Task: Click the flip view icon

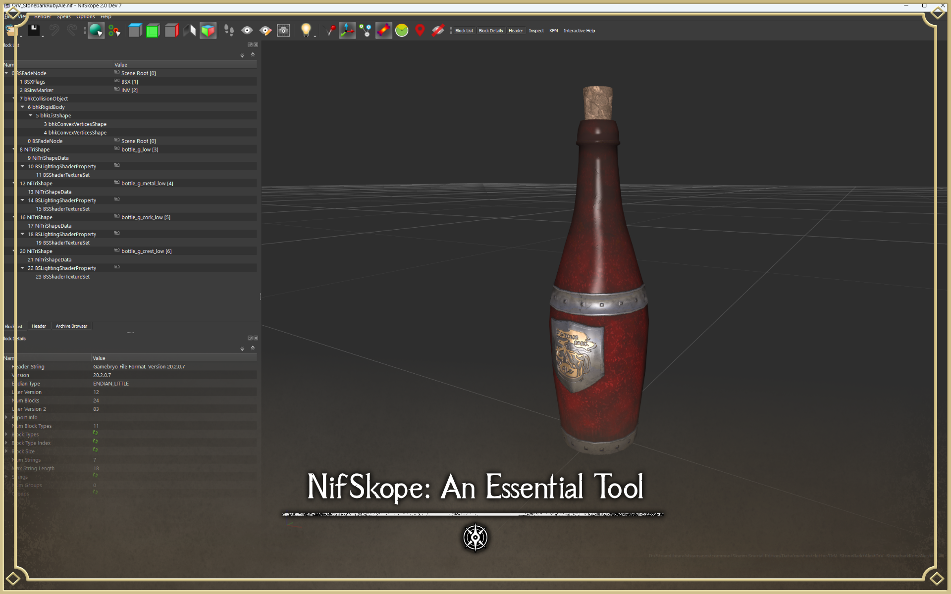Action: [189, 30]
